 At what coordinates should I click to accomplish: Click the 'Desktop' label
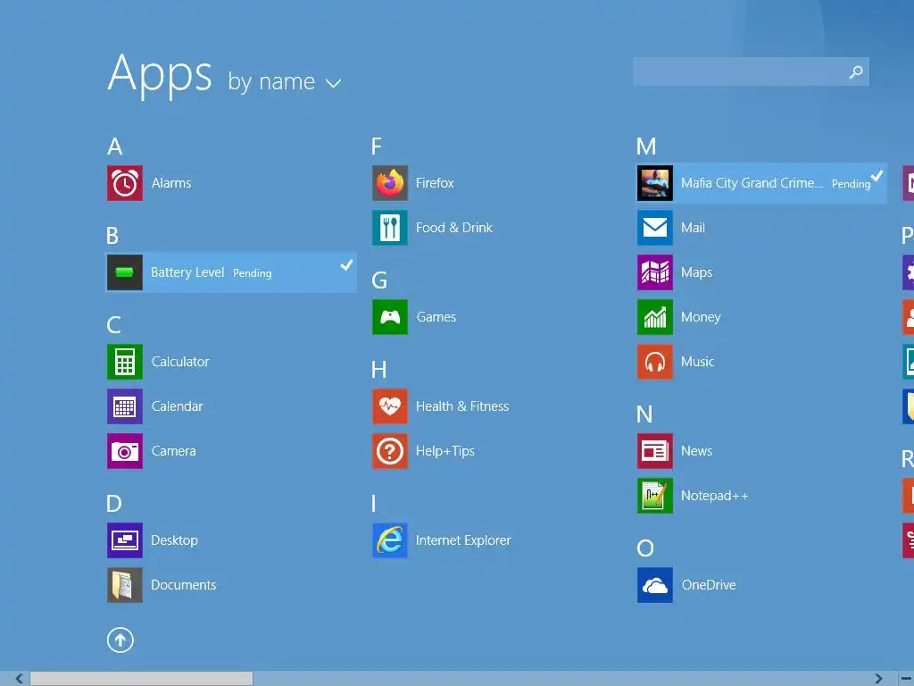pyautogui.click(x=174, y=540)
